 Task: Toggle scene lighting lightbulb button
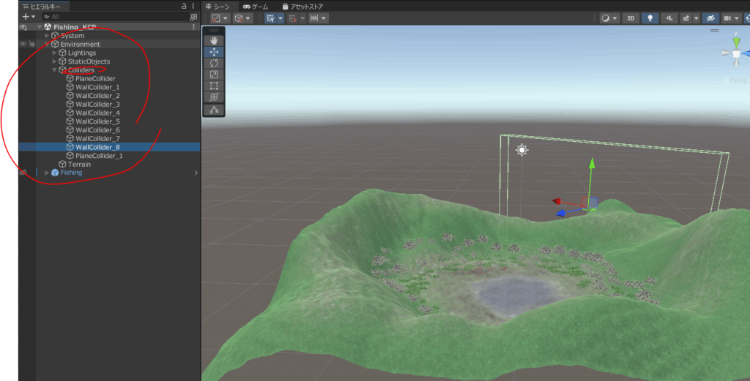click(x=650, y=18)
